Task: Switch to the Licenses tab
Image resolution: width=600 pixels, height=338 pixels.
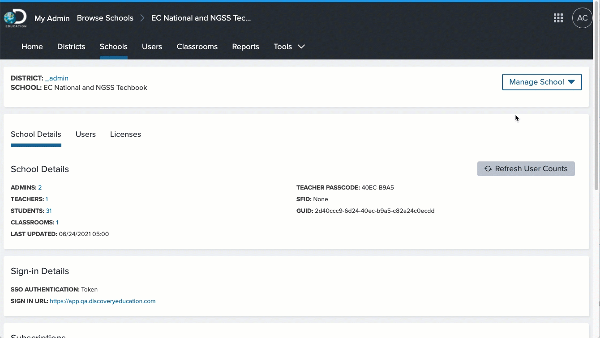Action: tap(125, 134)
